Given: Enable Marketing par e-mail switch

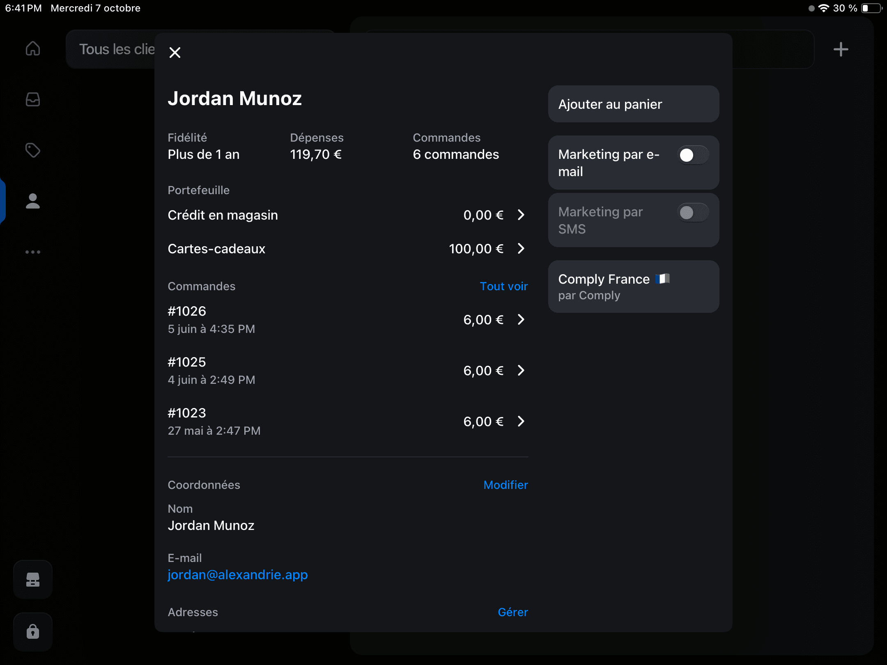Looking at the screenshot, I should [x=693, y=155].
